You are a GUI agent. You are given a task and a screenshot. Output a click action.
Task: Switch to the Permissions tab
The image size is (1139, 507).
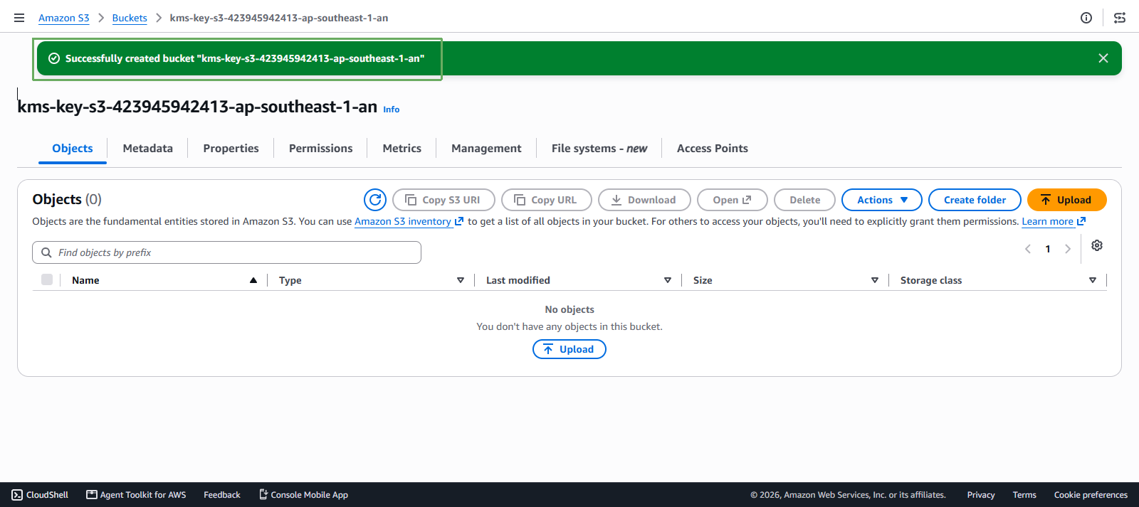tap(321, 149)
